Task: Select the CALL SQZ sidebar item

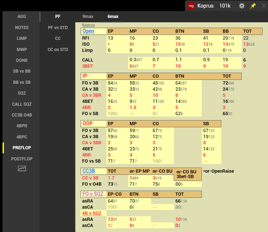Action: (x=22, y=104)
